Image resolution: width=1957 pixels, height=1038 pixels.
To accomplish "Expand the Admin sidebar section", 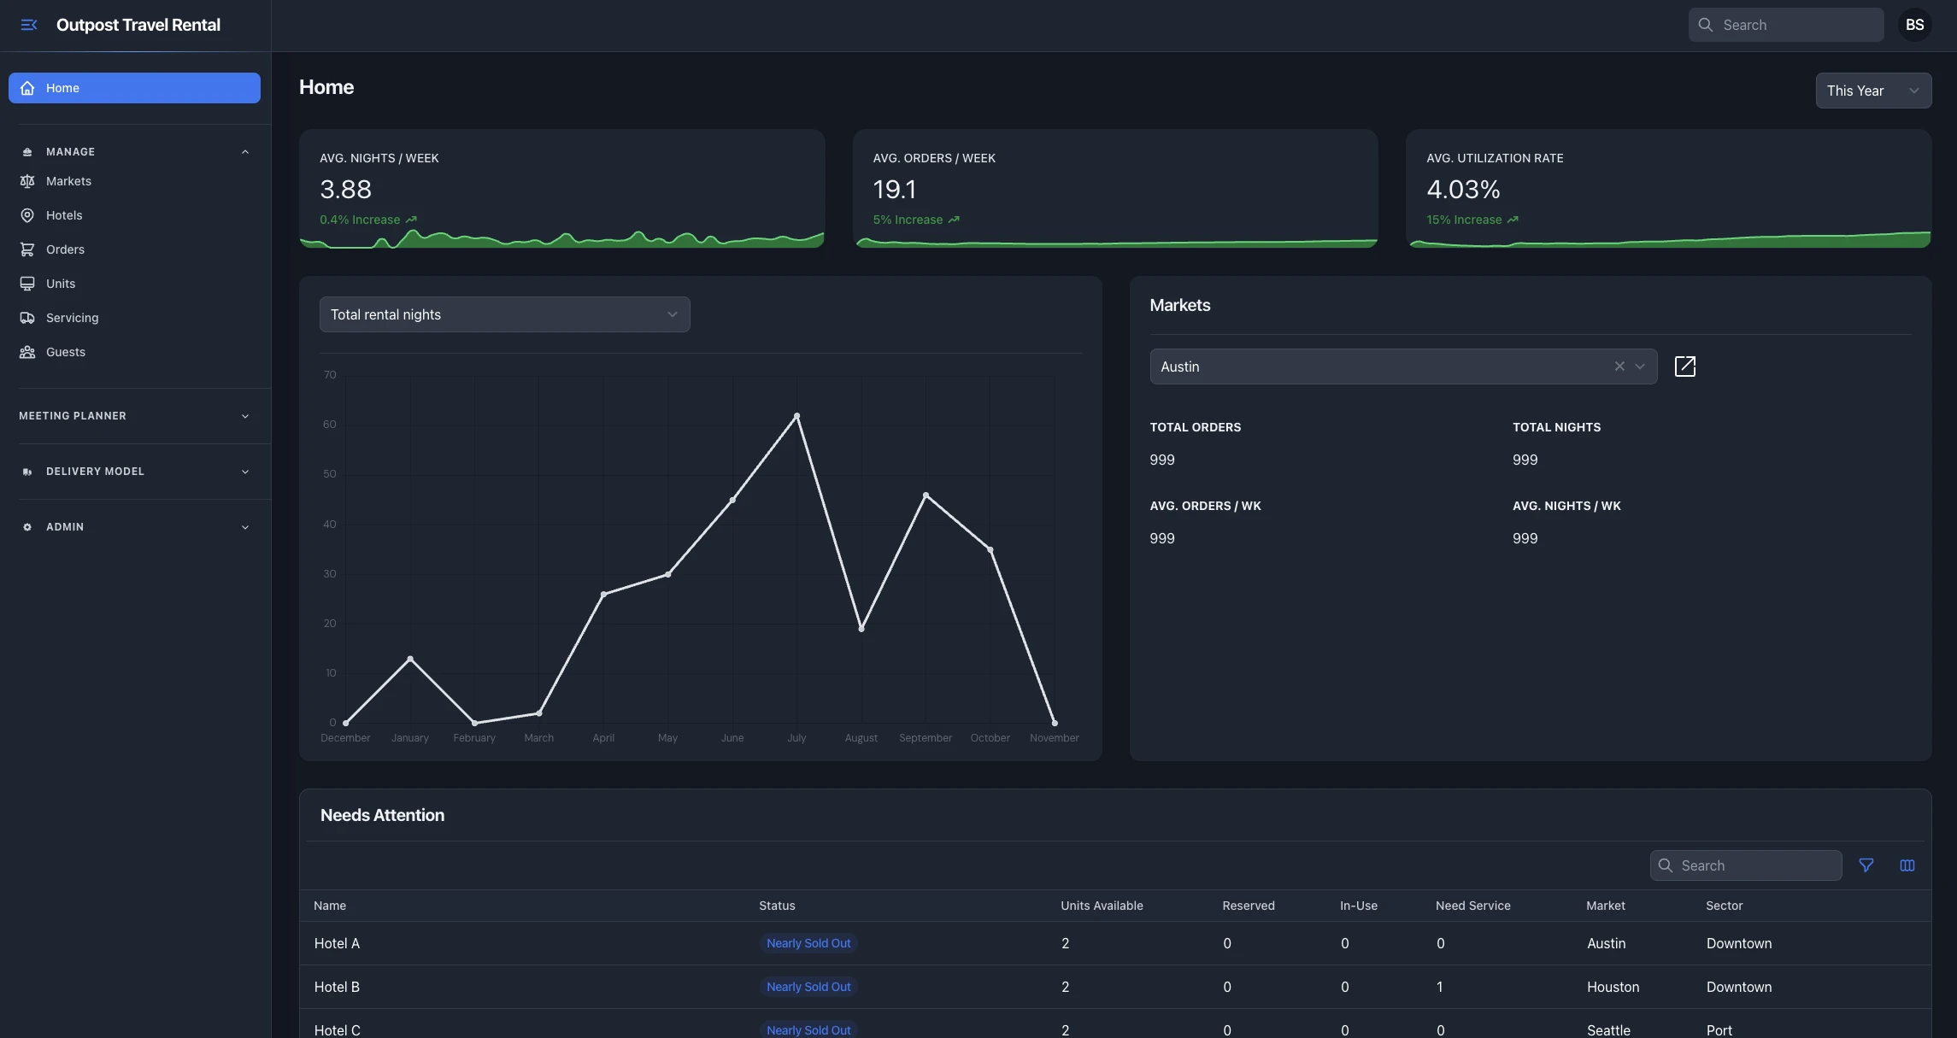I will pyautogui.click(x=245, y=527).
